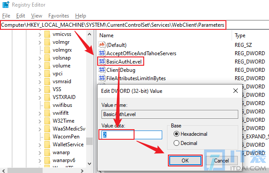Open the Edit menu
The width and height of the screenshot is (269, 173).
(x=21, y=16)
